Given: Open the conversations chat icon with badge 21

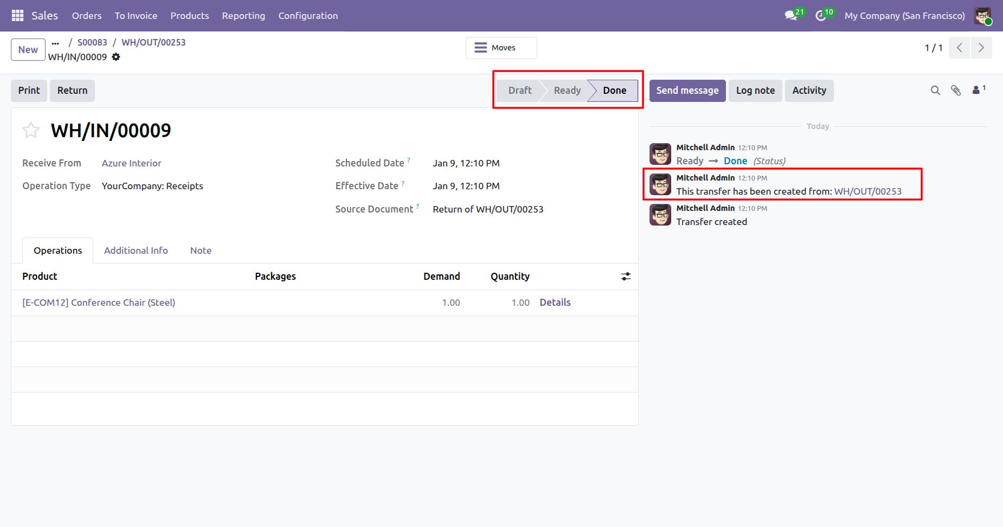Looking at the screenshot, I should 791,16.
